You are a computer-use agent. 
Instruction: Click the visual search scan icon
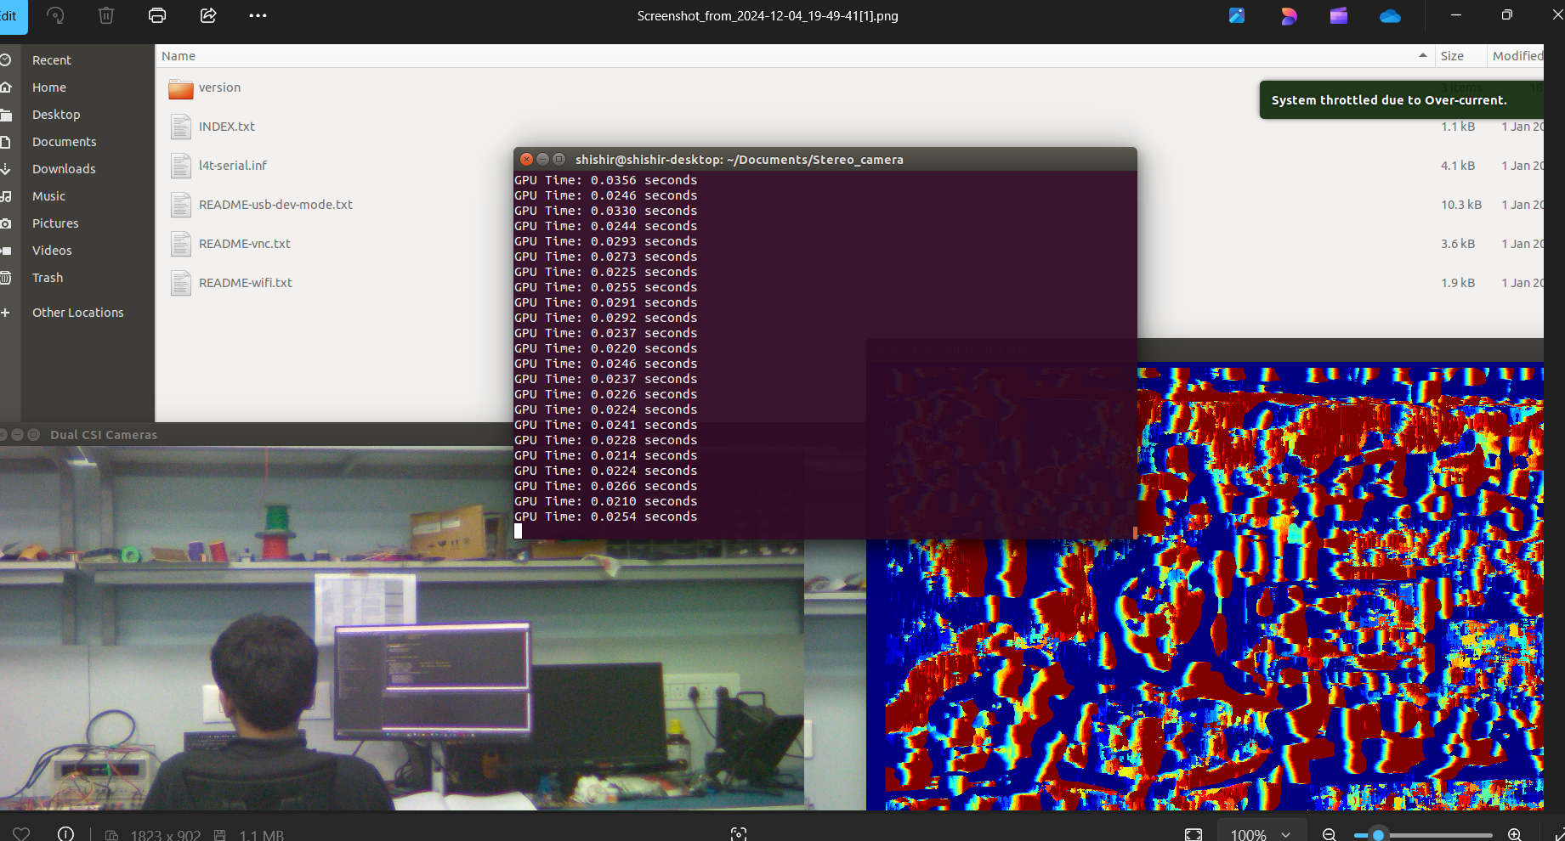click(739, 834)
